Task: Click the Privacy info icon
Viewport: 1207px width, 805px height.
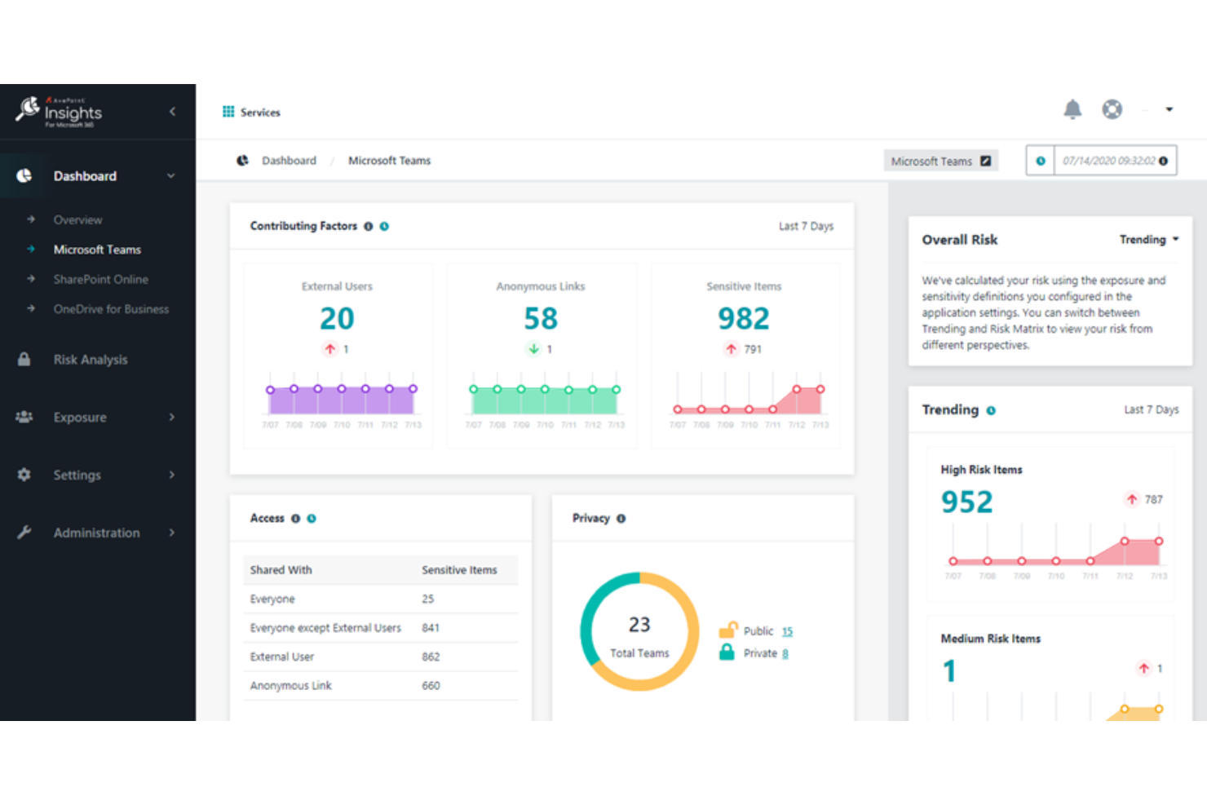Action: (x=621, y=519)
